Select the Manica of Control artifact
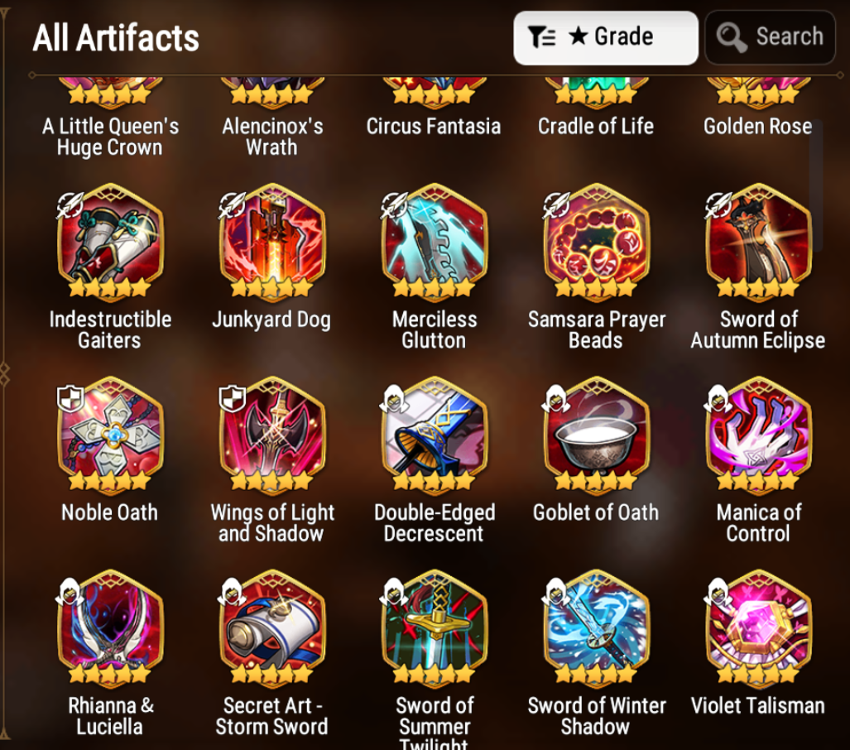 click(x=758, y=435)
